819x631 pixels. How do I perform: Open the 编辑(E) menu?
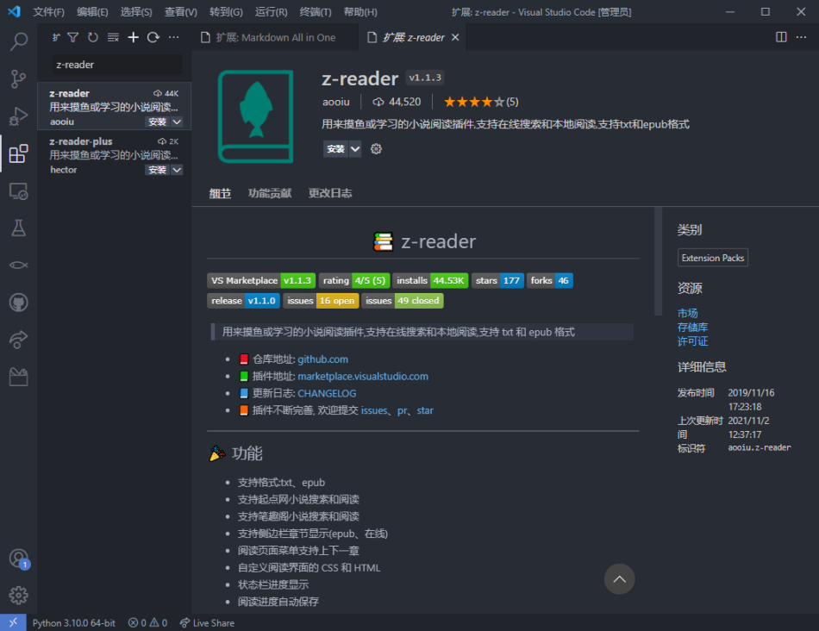[92, 12]
